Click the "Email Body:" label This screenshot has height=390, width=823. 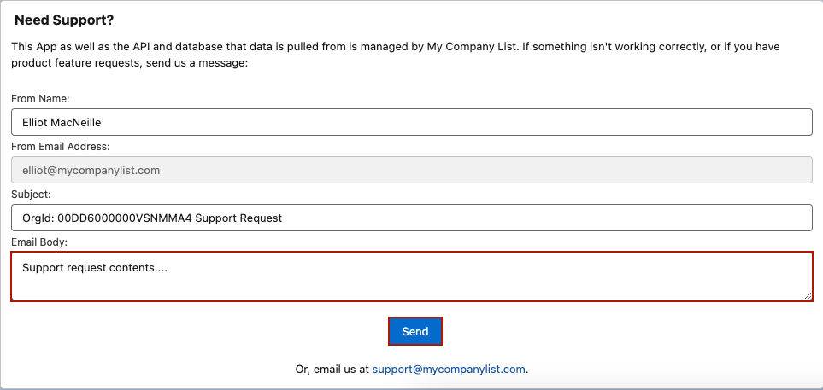coord(39,242)
